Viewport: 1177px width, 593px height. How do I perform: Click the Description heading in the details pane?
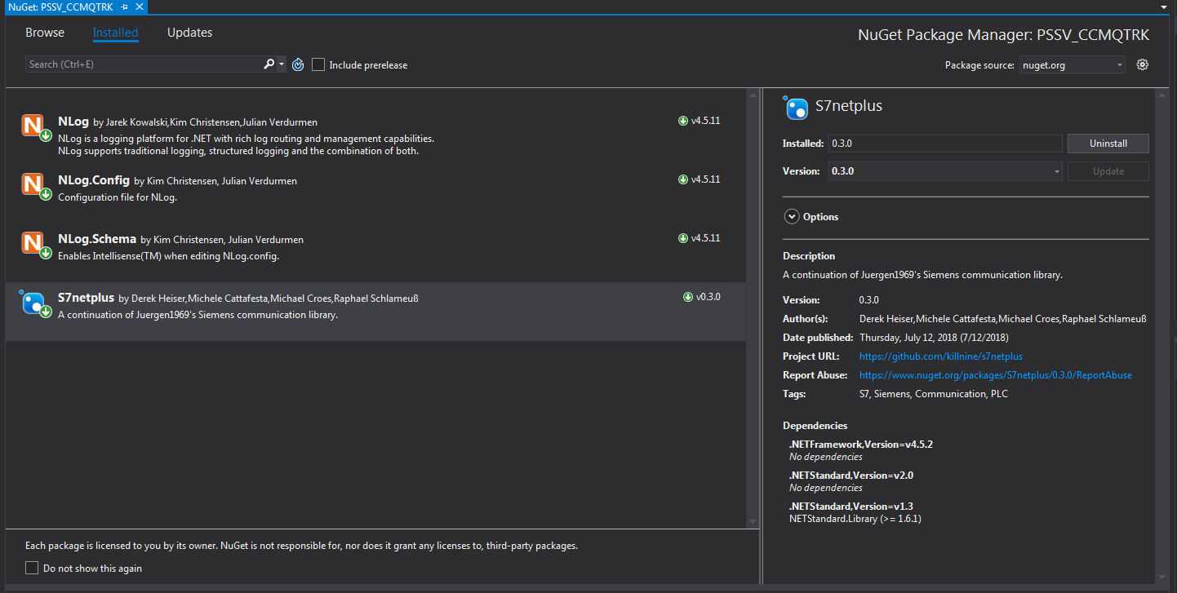click(x=809, y=256)
